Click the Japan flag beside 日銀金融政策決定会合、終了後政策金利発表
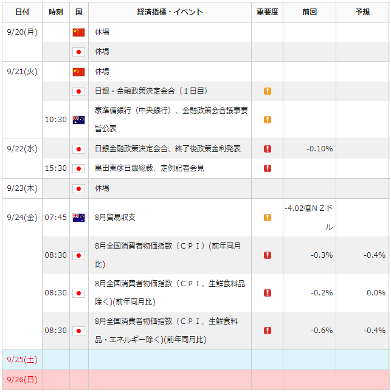The image size is (391, 392). pos(78,149)
